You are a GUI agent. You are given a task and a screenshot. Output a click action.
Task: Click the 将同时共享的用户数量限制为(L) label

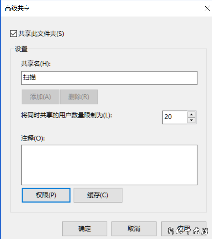[66, 115]
